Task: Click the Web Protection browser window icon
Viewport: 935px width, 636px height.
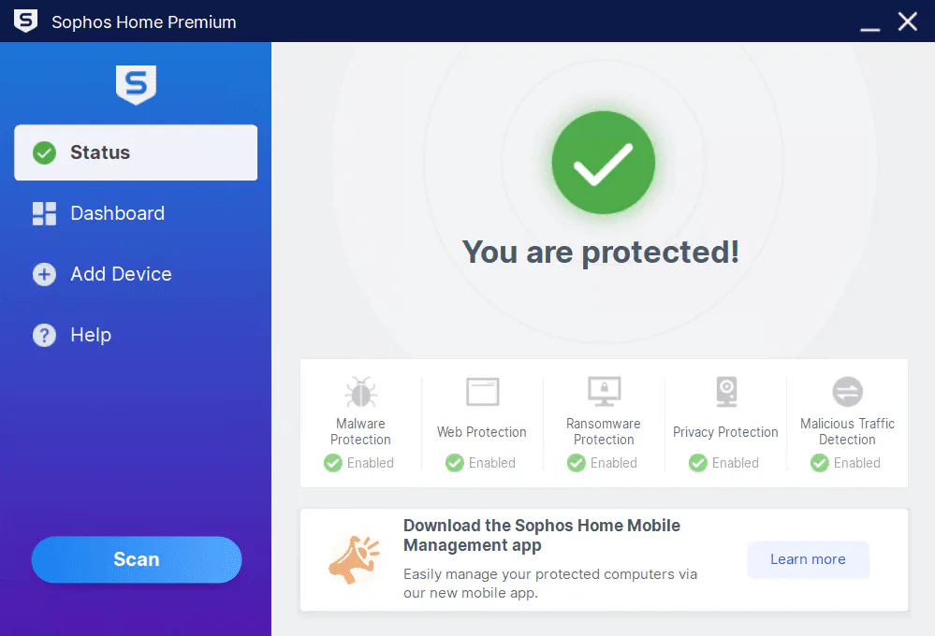Action: (x=482, y=392)
